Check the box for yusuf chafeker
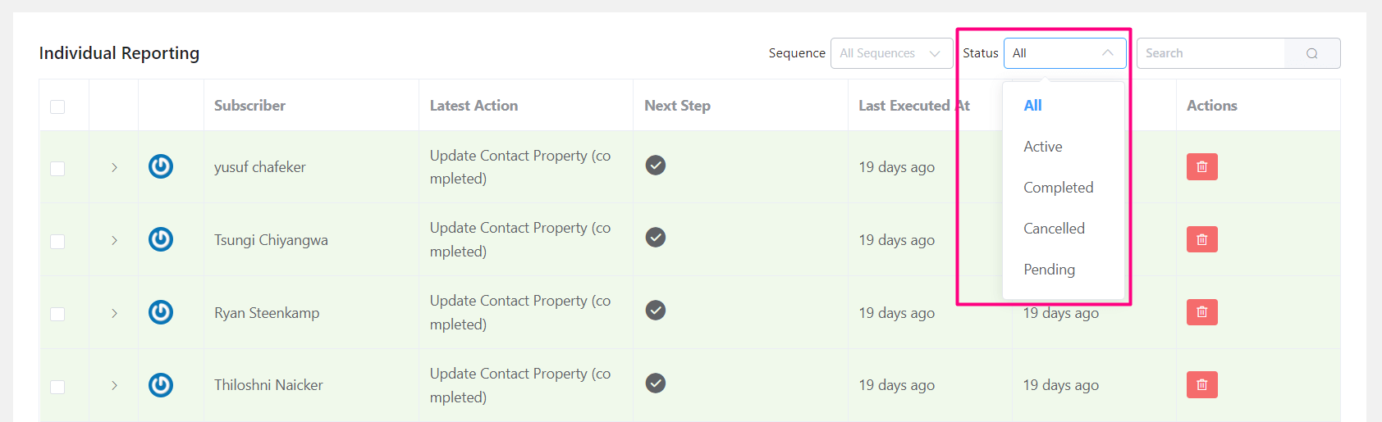 tap(57, 168)
